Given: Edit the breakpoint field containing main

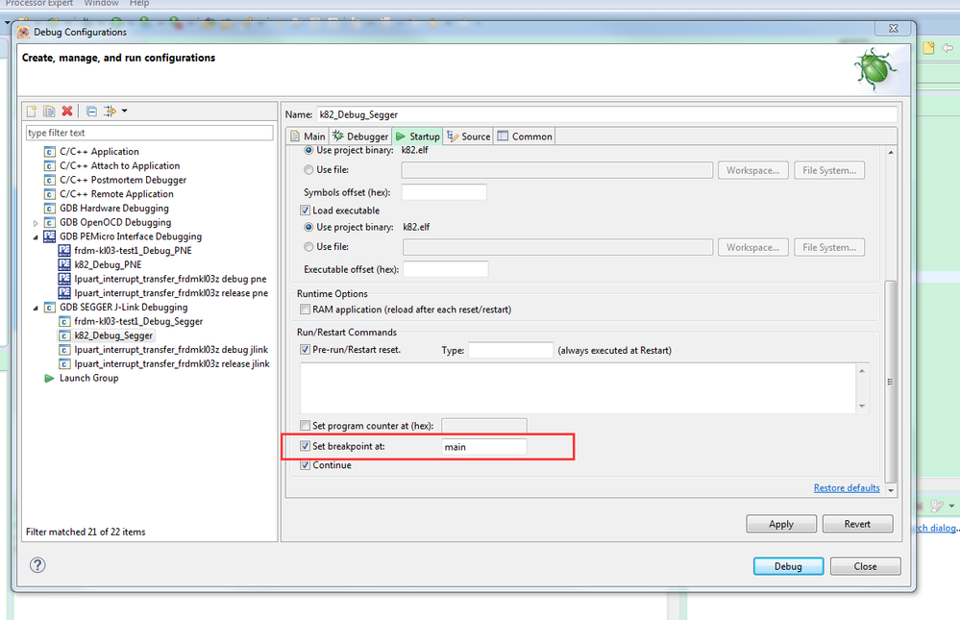Looking at the screenshot, I should pos(483,447).
